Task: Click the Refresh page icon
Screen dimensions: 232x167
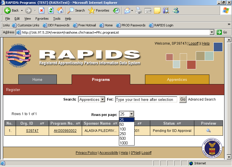Action: coord(51,10)
